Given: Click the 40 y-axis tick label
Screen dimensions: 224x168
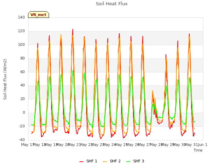Looking at the screenshot, I should coord(22,85).
